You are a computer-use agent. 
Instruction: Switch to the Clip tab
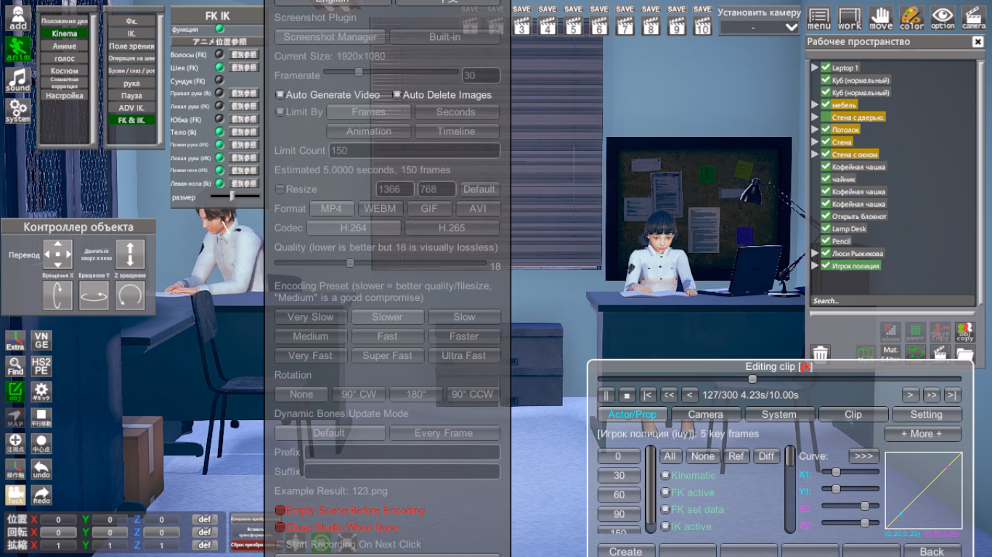pyautogui.click(x=853, y=414)
